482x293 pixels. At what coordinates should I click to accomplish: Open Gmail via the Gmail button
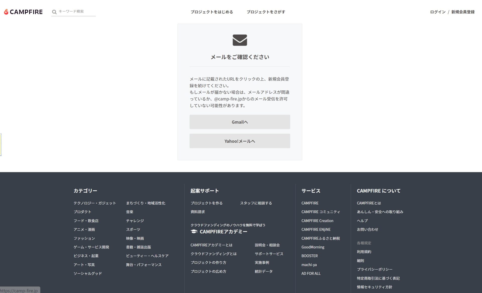tap(240, 122)
